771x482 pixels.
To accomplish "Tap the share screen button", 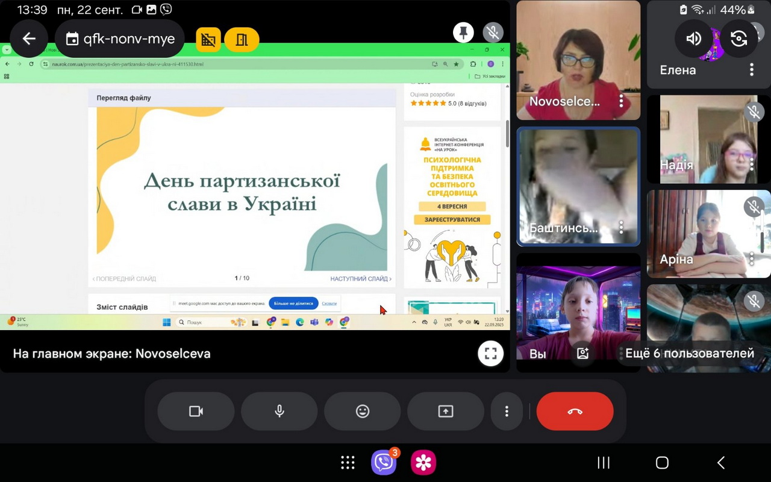I will click(446, 412).
